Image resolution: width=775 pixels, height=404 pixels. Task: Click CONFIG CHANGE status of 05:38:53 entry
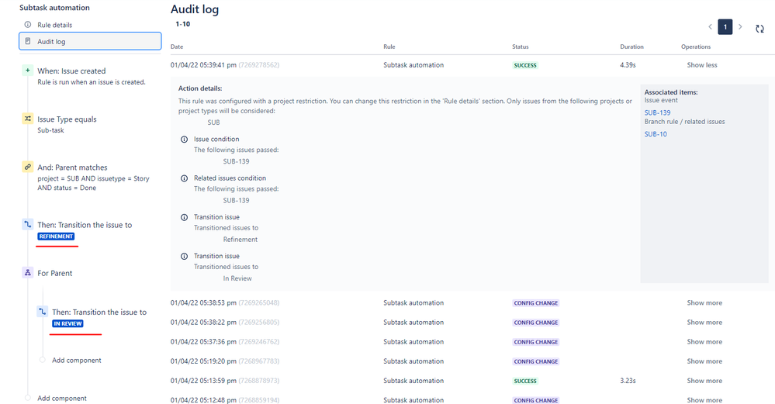point(536,303)
